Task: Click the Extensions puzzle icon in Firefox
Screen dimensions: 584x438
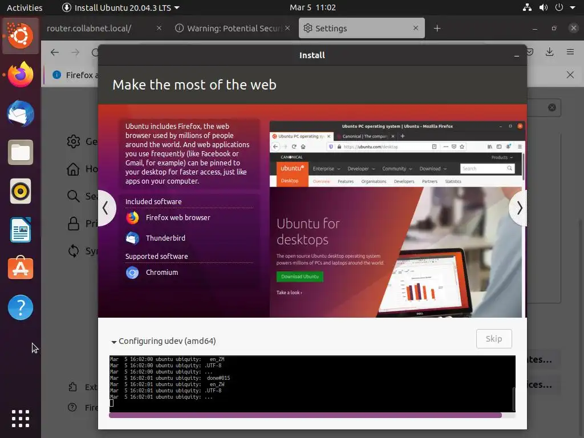Action: tap(72, 387)
